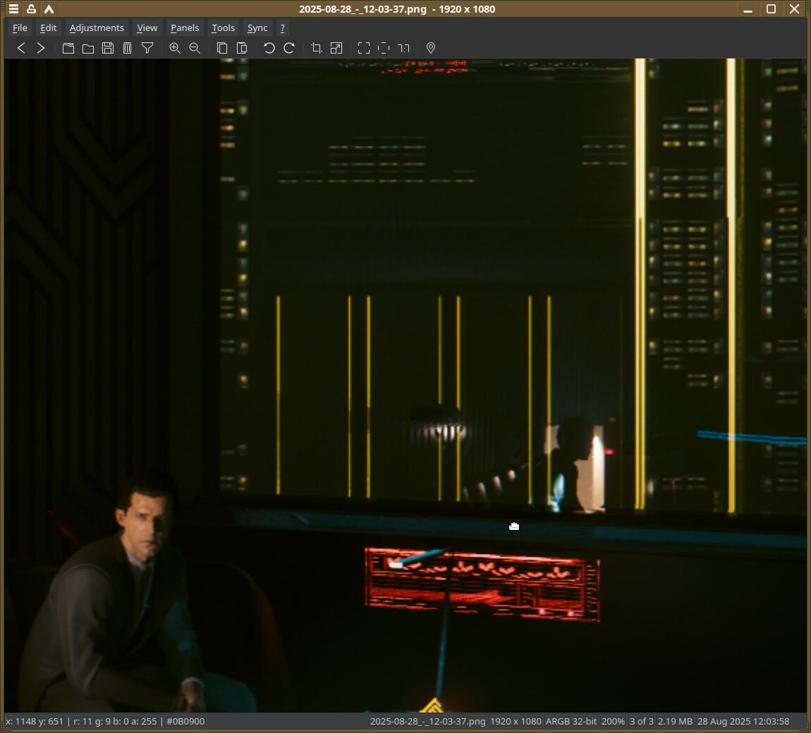Screen dimensions: 811x733
Task: Open the Tools menu
Action: (223, 28)
